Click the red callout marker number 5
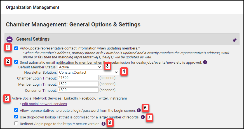The width and height of the screenshot is (244, 129). [7, 98]
